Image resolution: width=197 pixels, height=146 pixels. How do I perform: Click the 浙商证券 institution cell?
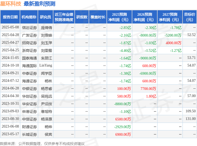[x=29, y=50]
